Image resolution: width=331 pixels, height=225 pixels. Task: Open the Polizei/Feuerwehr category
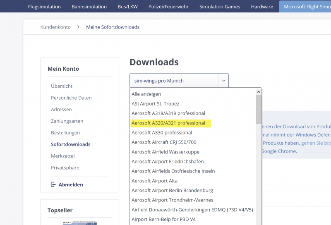[x=168, y=7]
